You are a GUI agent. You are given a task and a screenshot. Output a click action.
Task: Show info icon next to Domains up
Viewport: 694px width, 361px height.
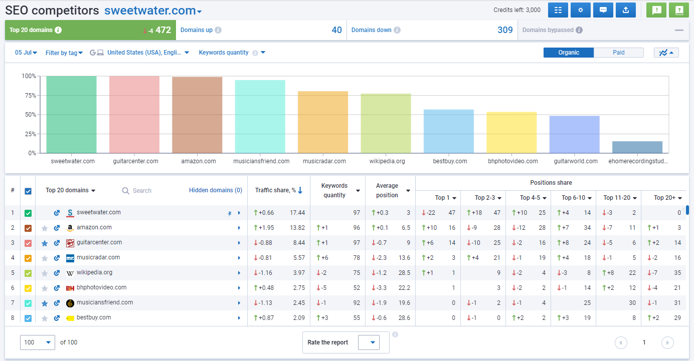[218, 30]
